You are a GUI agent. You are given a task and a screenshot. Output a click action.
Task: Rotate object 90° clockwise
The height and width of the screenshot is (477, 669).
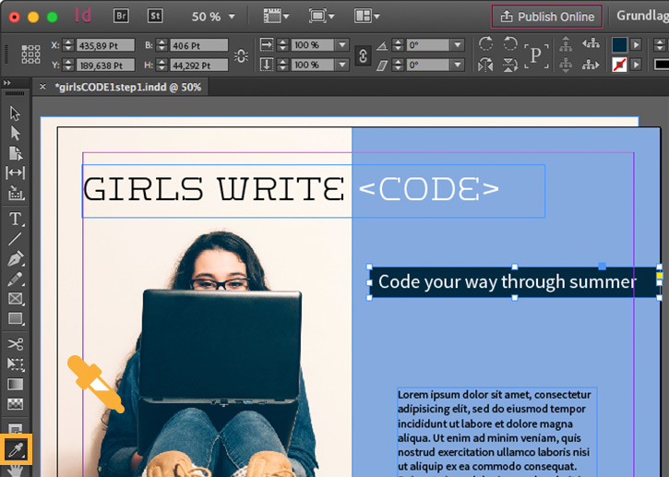[485, 43]
